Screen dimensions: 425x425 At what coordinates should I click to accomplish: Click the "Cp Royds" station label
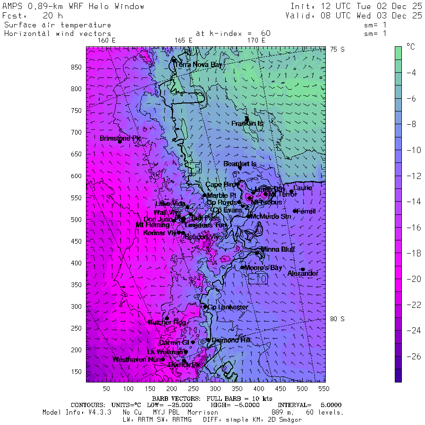pyautogui.click(x=222, y=203)
